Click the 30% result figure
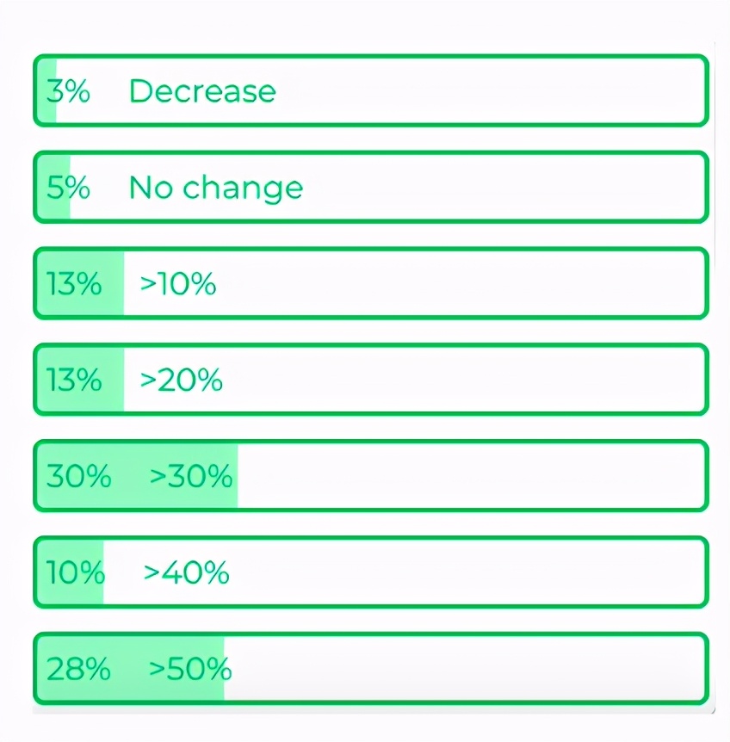This screenshot has height=742, width=730. pos(78,476)
